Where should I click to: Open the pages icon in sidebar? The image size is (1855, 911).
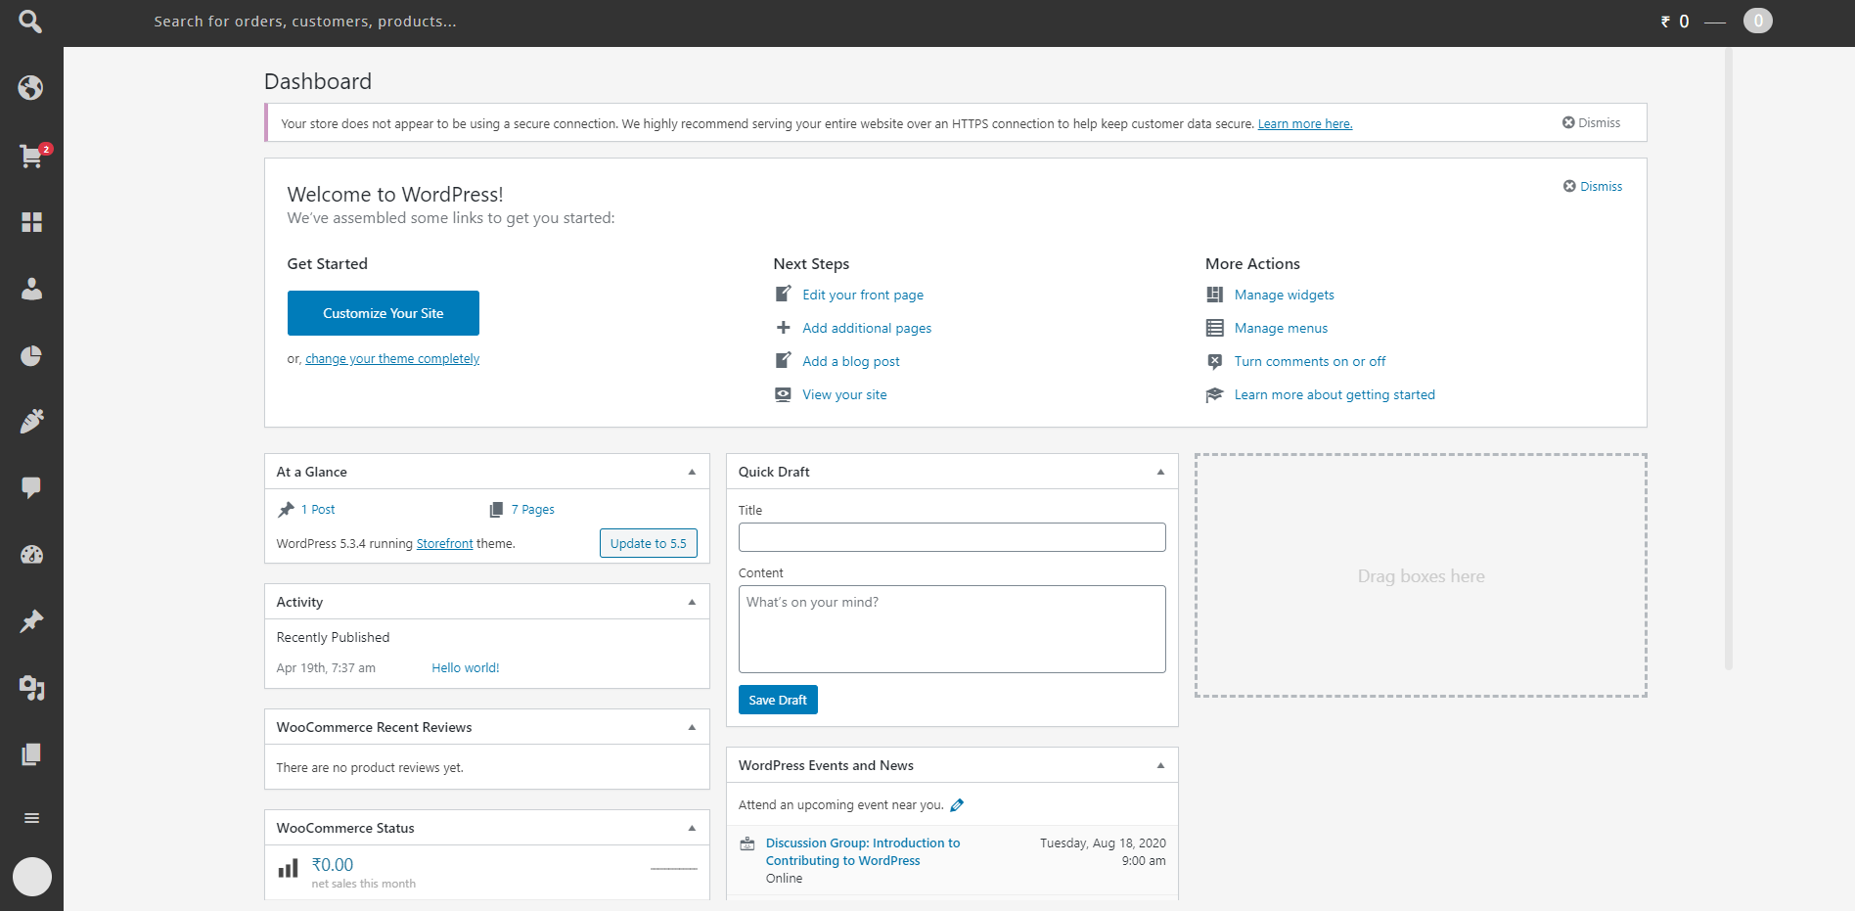pyautogui.click(x=31, y=754)
